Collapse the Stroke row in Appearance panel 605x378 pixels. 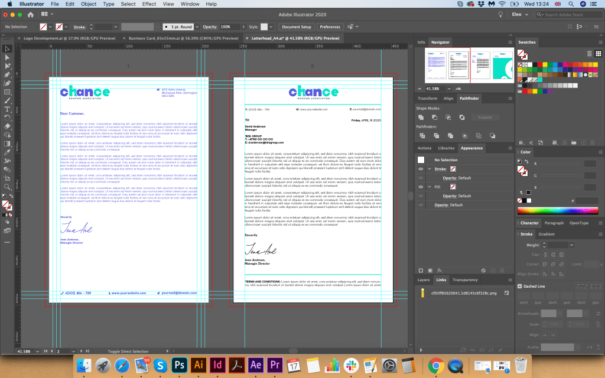429,169
